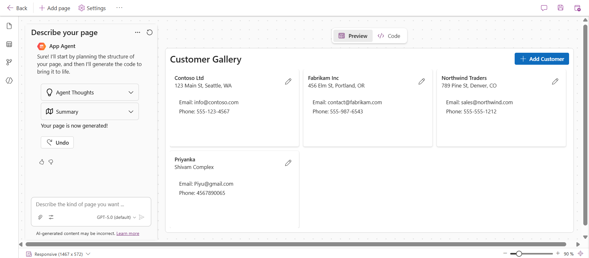
Task: Zoom in with plus button
Action: [x=558, y=254]
